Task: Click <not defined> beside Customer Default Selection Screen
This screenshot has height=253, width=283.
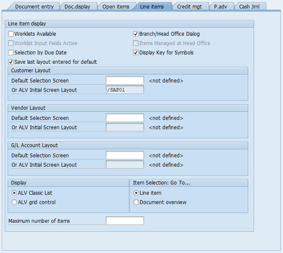Action: click(x=166, y=80)
